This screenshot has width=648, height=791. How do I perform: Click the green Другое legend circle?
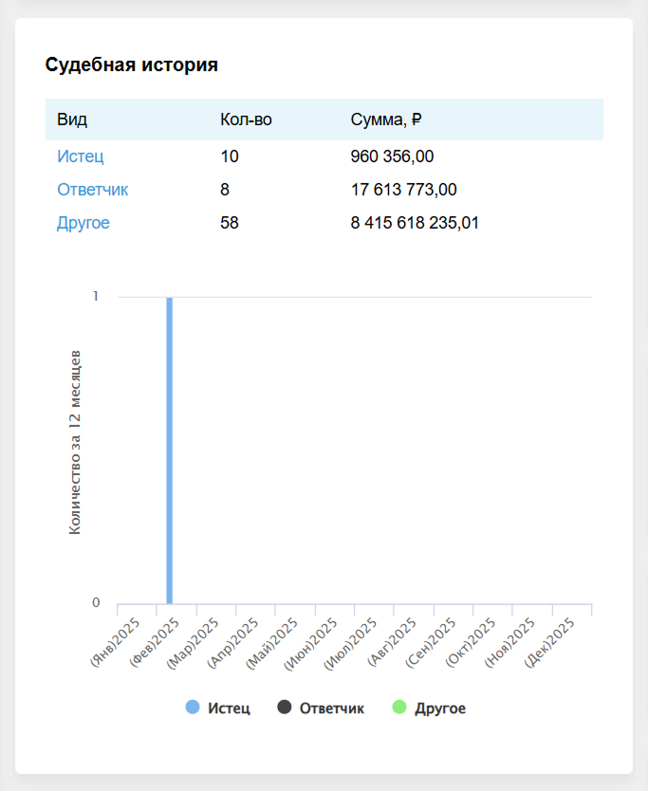pos(398,708)
